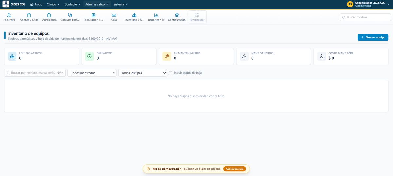Click the Nuevo equipo button
Screen dimensions: 393x176
(373, 37)
